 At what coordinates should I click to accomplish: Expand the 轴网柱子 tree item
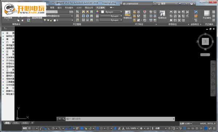(8, 36)
